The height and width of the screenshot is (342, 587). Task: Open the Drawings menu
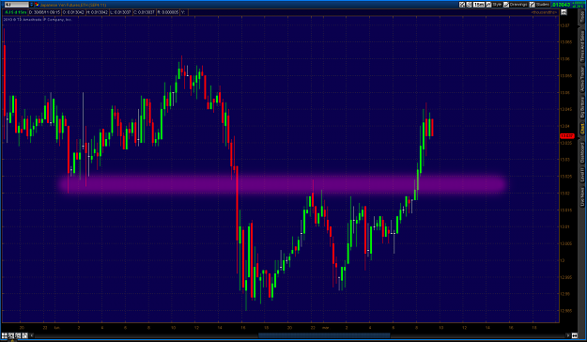coord(518,5)
